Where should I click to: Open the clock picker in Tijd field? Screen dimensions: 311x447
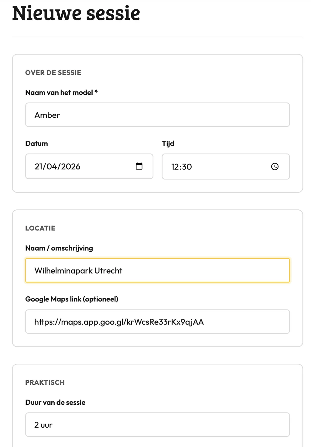275,167
